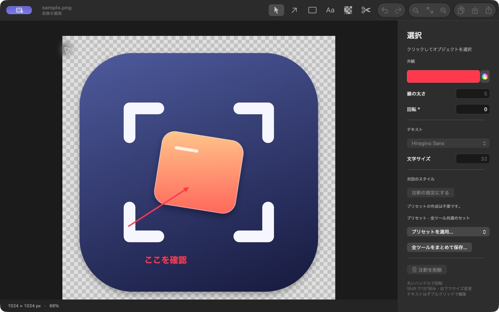Open the color picker wheel
This screenshot has height=312, width=499.
pos(485,76)
